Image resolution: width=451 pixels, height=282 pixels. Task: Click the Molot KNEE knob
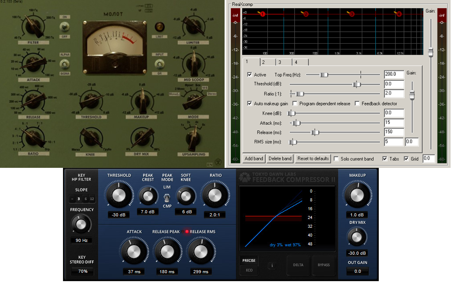pyautogui.click(x=92, y=138)
